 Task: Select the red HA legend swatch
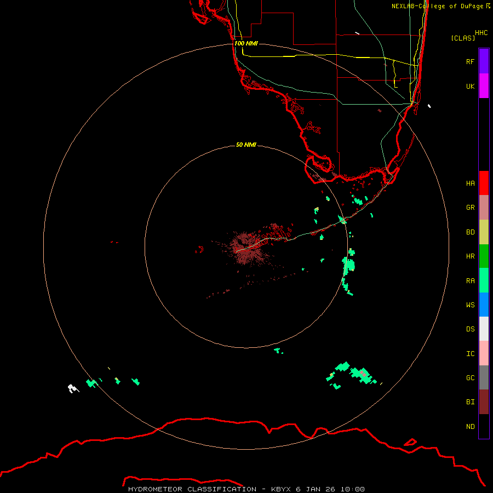point(484,183)
